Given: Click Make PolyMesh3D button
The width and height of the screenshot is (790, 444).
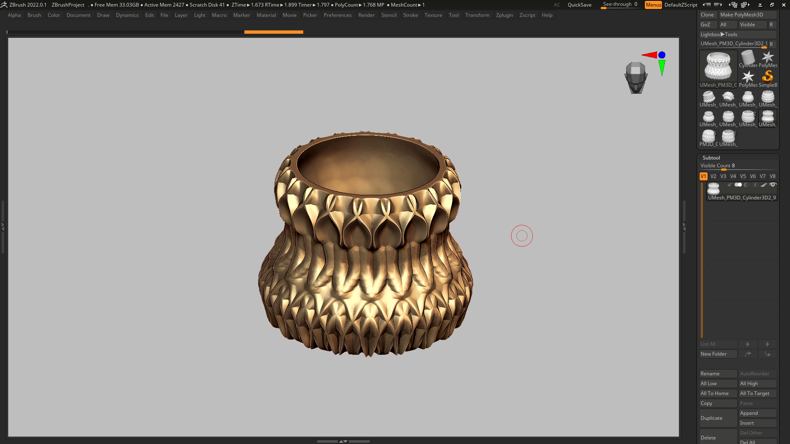Looking at the screenshot, I should click(748, 15).
